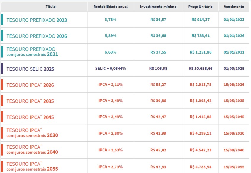Select IPCA + 3,49% in the IPCA+ 2035 row
The width and height of the screenshot is (251, 173).
(111, 101)
